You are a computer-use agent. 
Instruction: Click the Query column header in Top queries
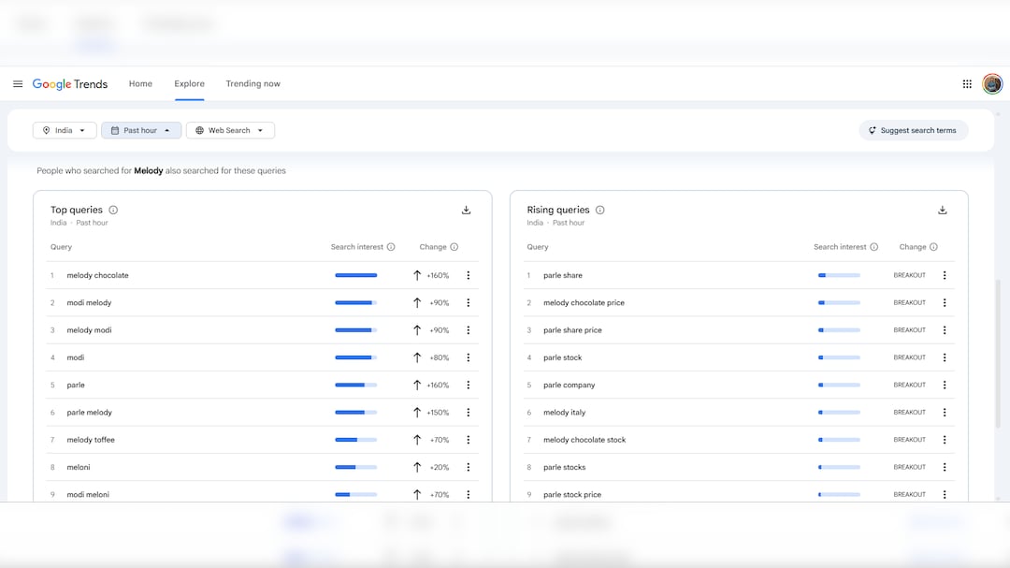coord(61,247)
